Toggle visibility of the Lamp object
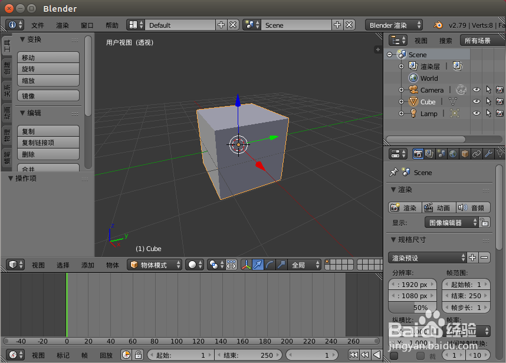Screen dimensions: 506x363 click(x=476, y=113)
